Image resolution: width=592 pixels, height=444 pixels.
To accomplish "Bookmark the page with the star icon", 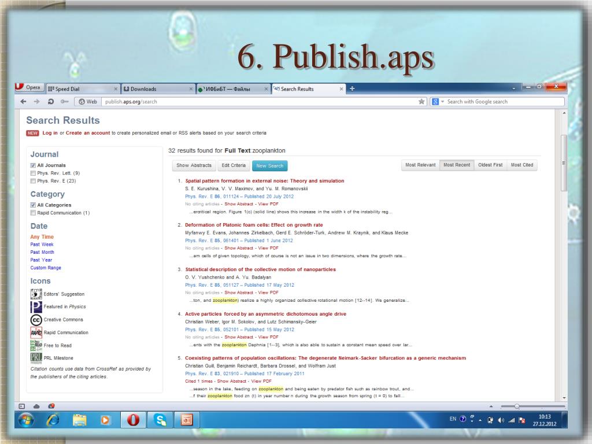I will point(421,102).
